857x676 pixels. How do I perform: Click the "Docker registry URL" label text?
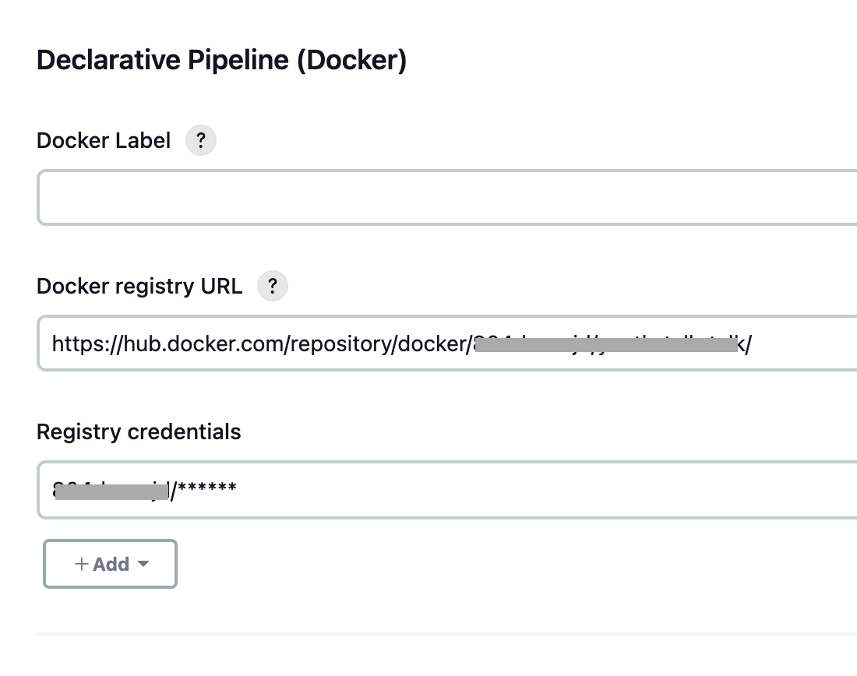tap(139, 286)
